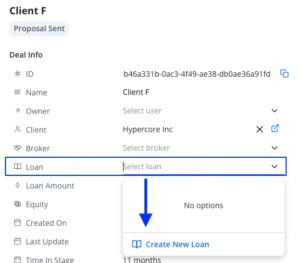
Task: Clear the Hypercore Inc client selection
Action: [260, 129]
